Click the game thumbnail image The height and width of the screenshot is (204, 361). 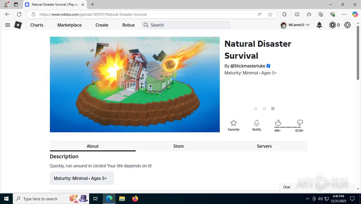(x=135, y=84)
